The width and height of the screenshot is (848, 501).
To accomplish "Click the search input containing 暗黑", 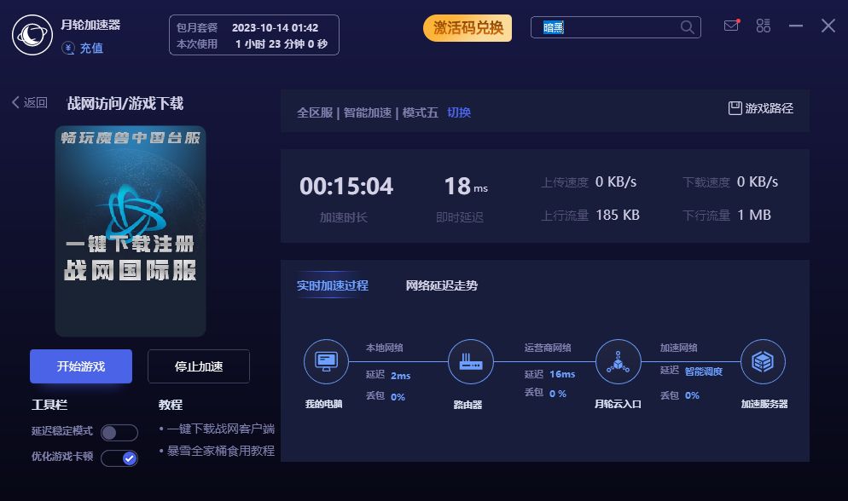I will point(606,26).
